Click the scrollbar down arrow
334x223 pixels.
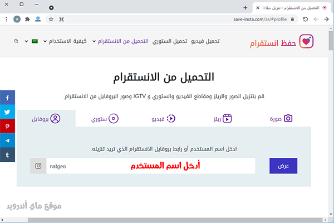click(331, 214)
